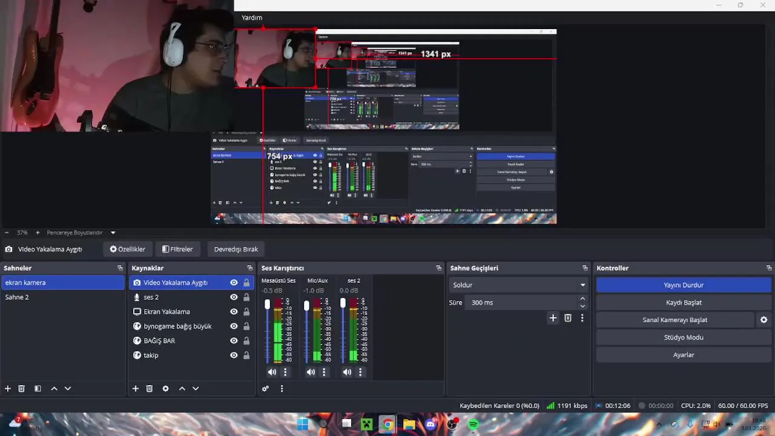Screen dimensions: 775x436
Task: Select the Ekran Yakalama source row
Action: pyautogui.click(x=191, y=312)
